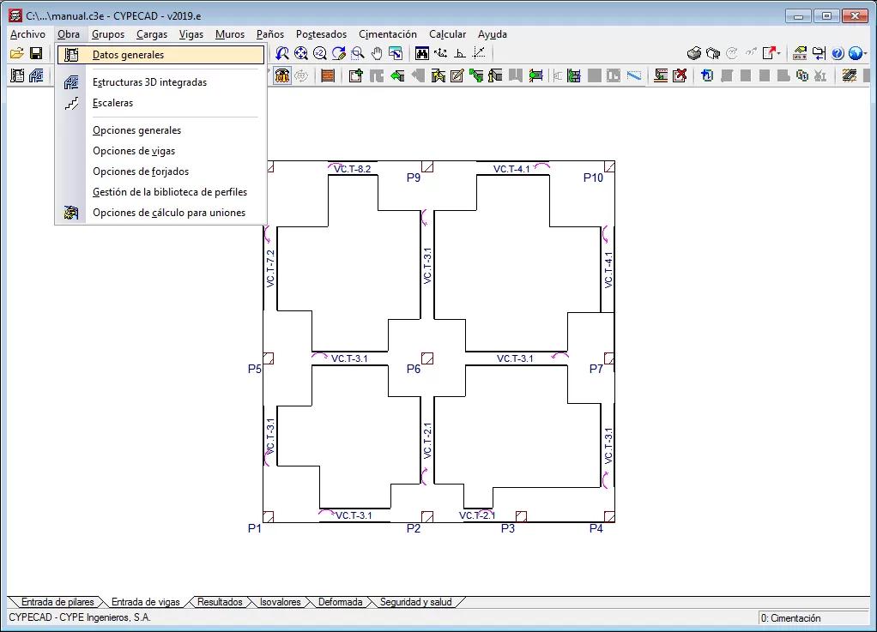Viewport: 877px width, 632px height.
Task: Open help via the question mark icon
Action: 838,53
